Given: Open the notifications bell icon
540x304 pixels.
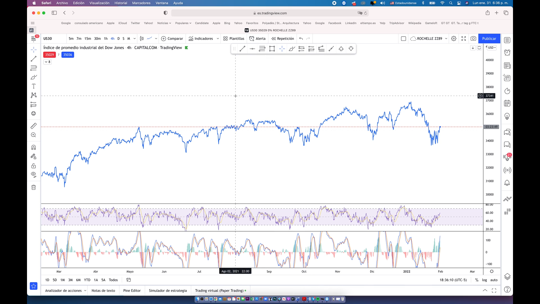Looking at the screenshot, I should [507, 183].
